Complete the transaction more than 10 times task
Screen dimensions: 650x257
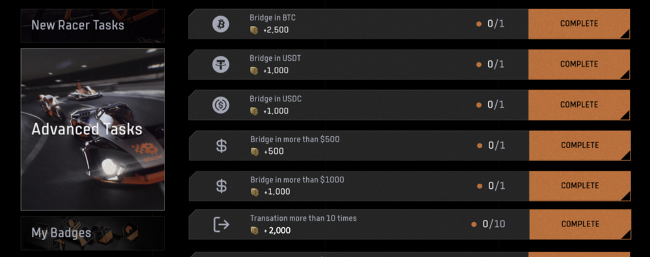580,225
